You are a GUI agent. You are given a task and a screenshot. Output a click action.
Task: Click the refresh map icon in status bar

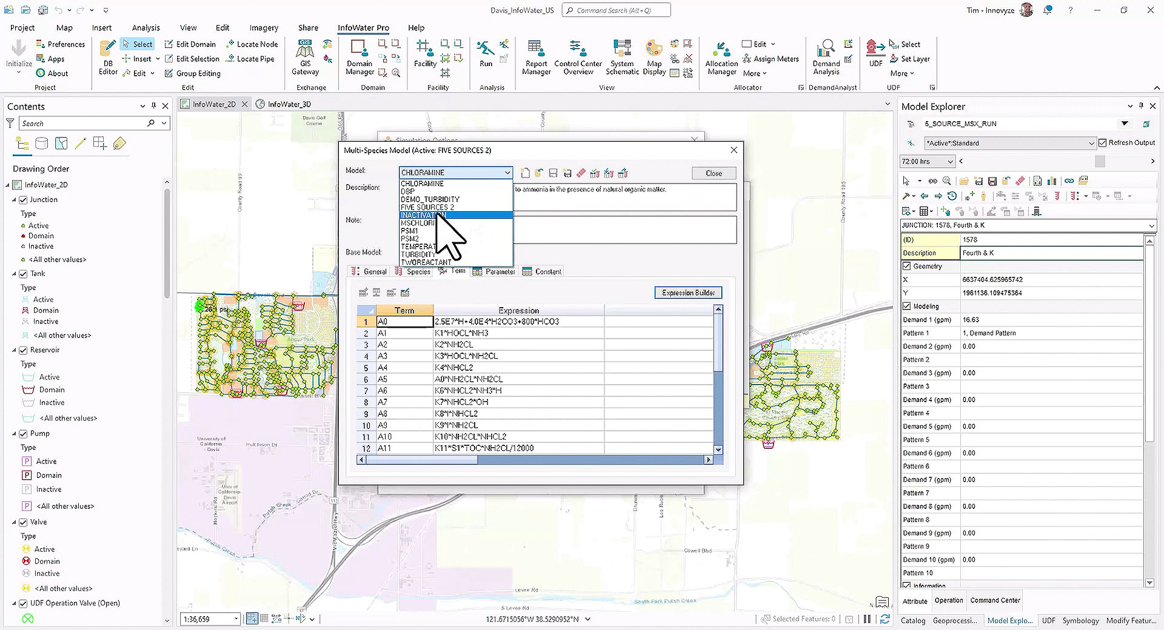(885, 619)
